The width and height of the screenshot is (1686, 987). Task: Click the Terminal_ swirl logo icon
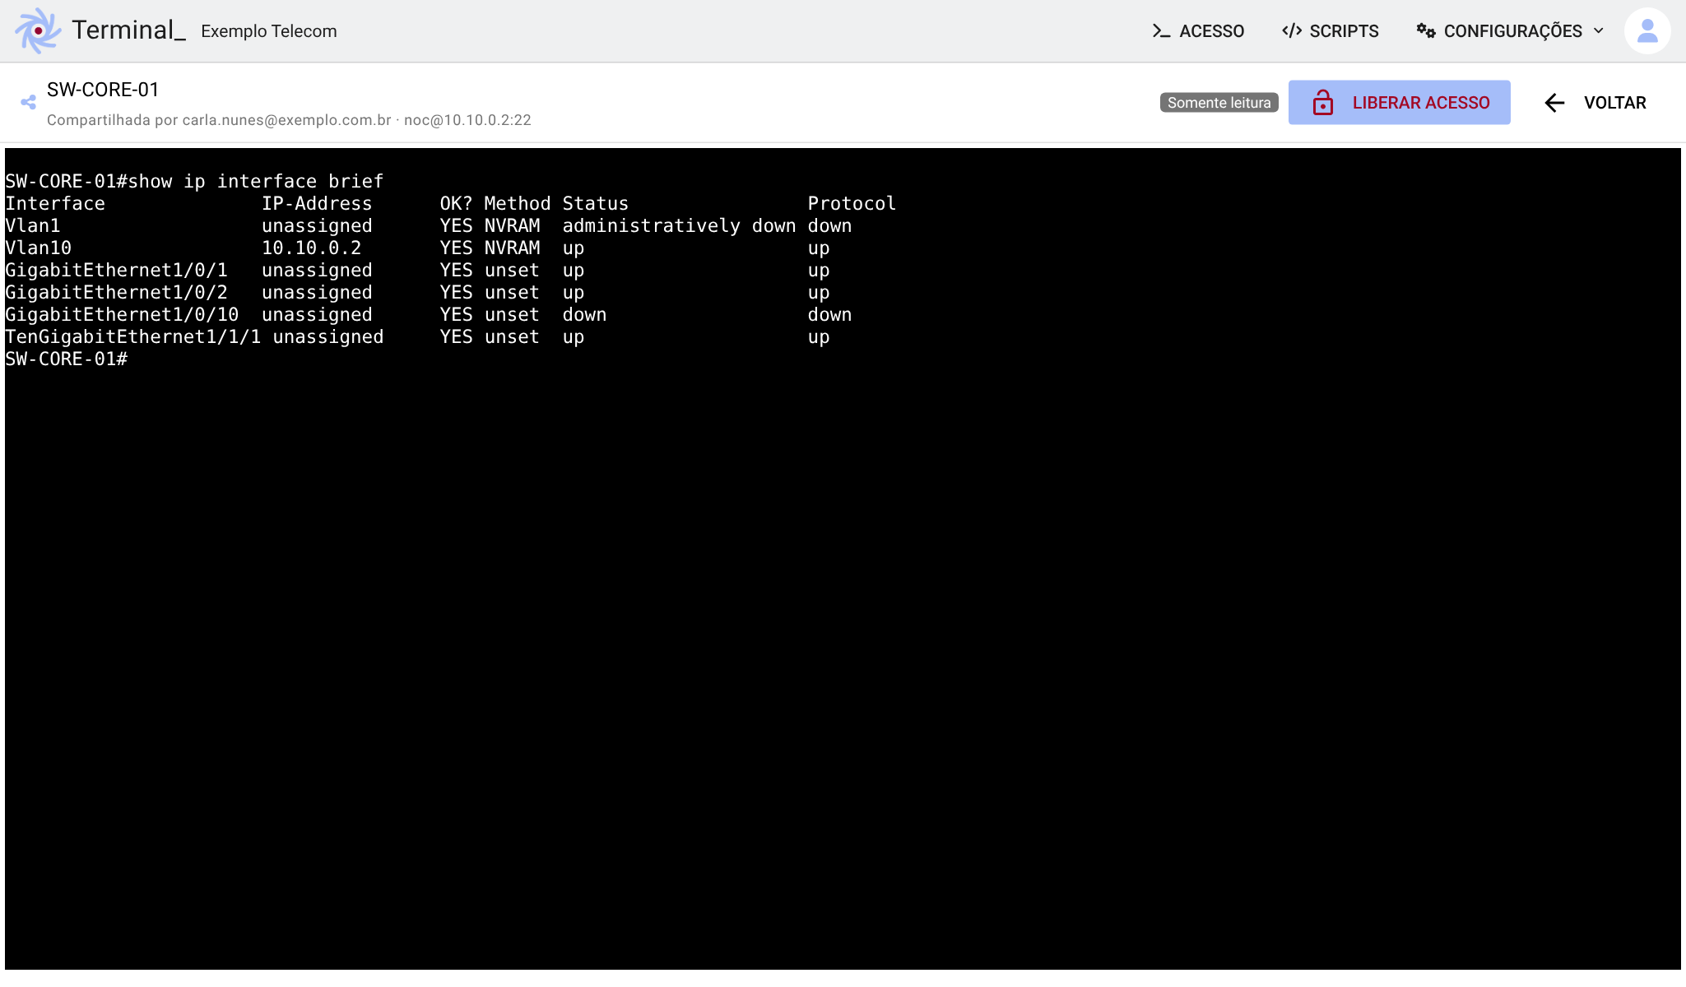(x=38, y=31)
